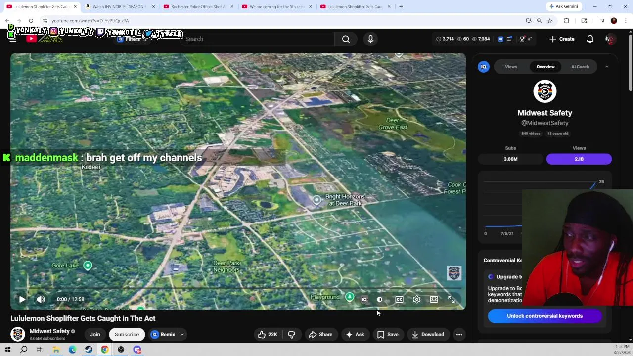Screen dimensions: 633x356
Task: Select the Subs 3.66M stat pill
Action: [510, 159]
